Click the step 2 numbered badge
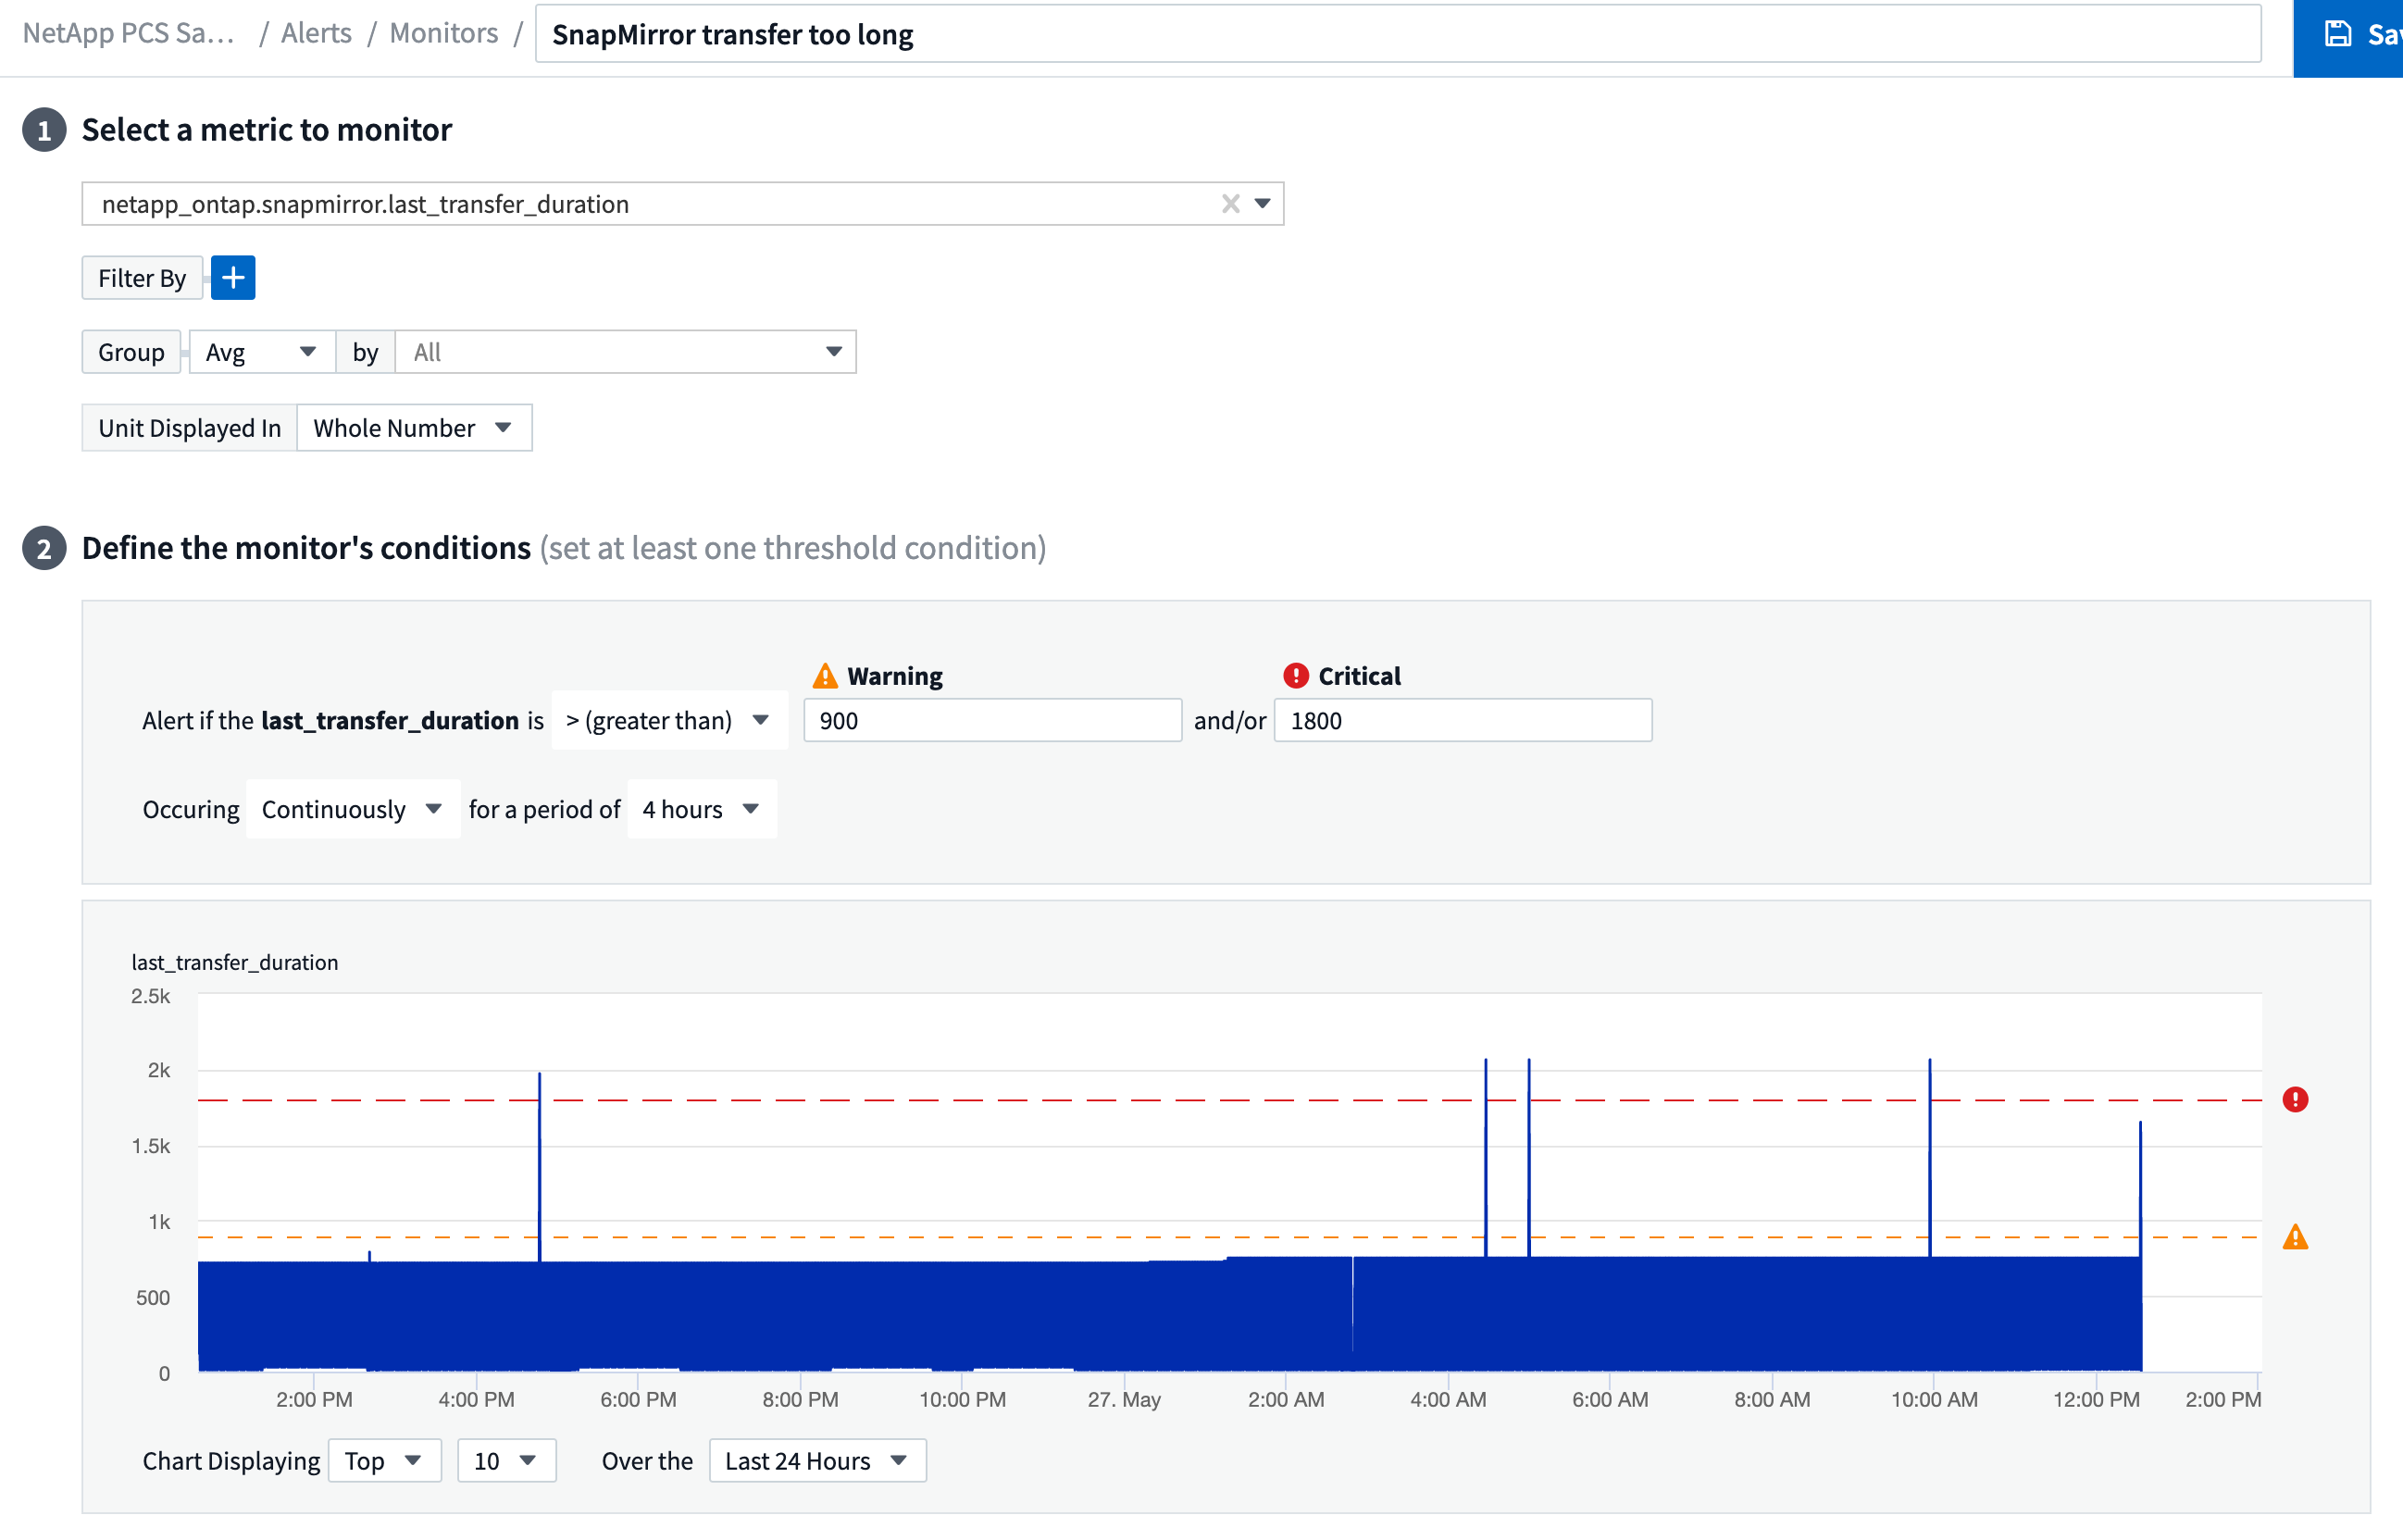This screenshot has height=1540, width=2403. pos(44,548)
